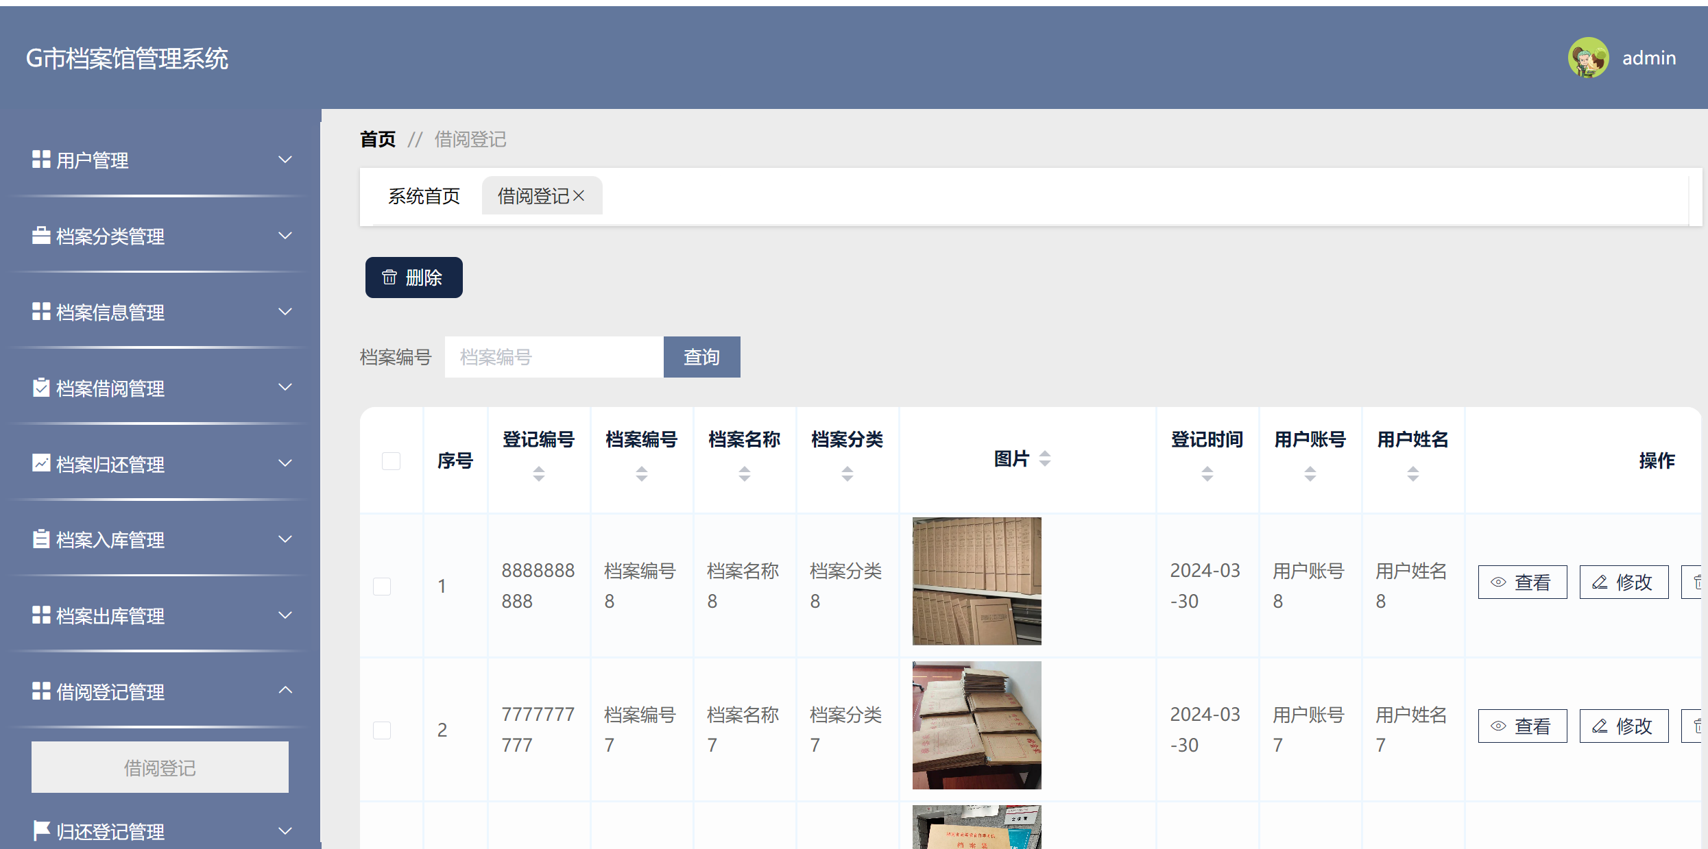Click the clipboard-check icon beside 档案借阅管理
Viewport: 1708px width, 849px height.
point(41,387)
